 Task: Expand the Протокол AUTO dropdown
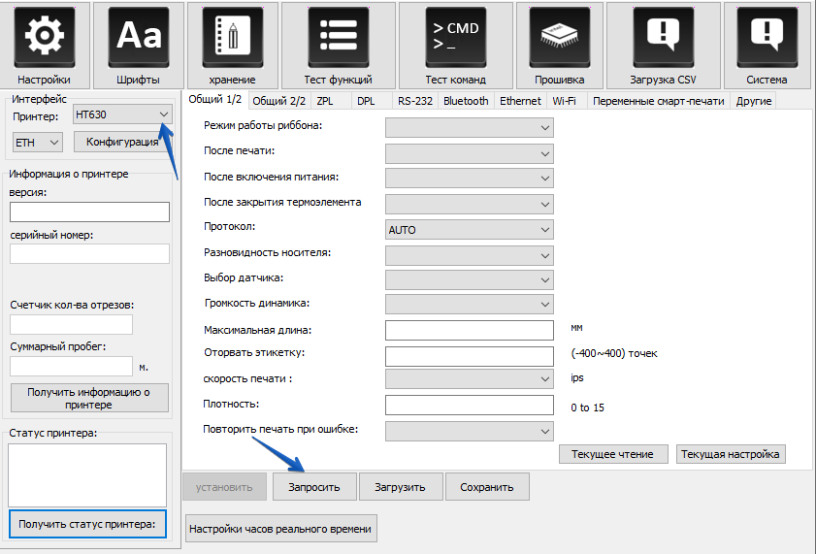[469, 230]
